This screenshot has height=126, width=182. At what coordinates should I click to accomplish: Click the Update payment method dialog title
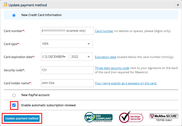(28, 5)
